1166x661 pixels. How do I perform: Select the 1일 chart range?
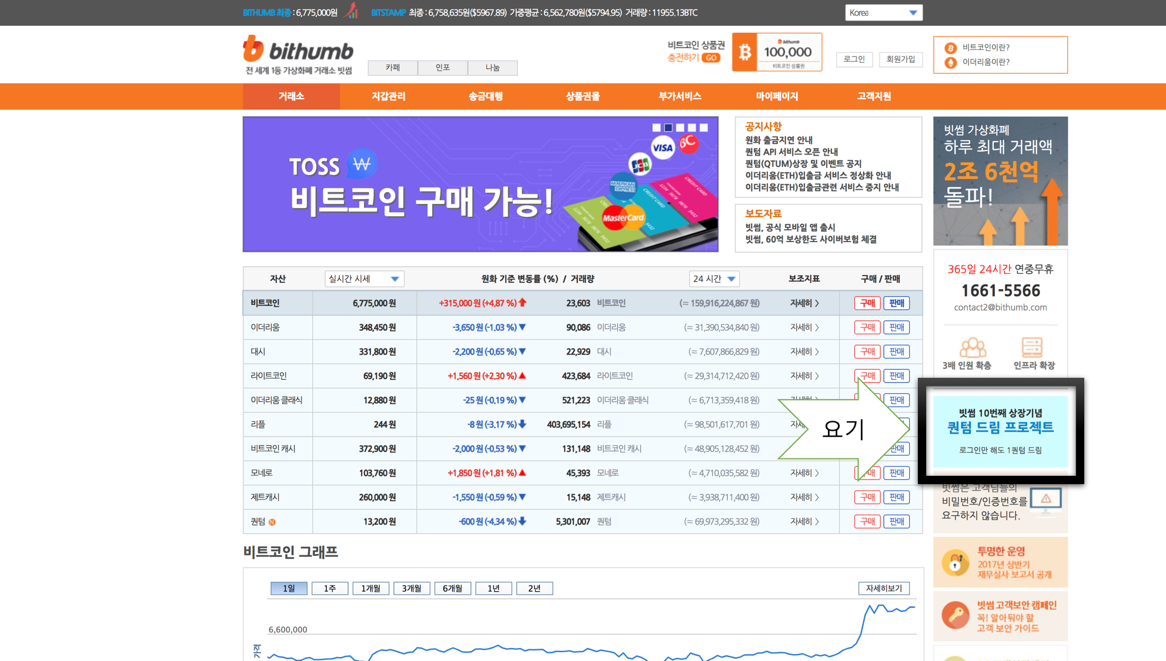[289, 588]
